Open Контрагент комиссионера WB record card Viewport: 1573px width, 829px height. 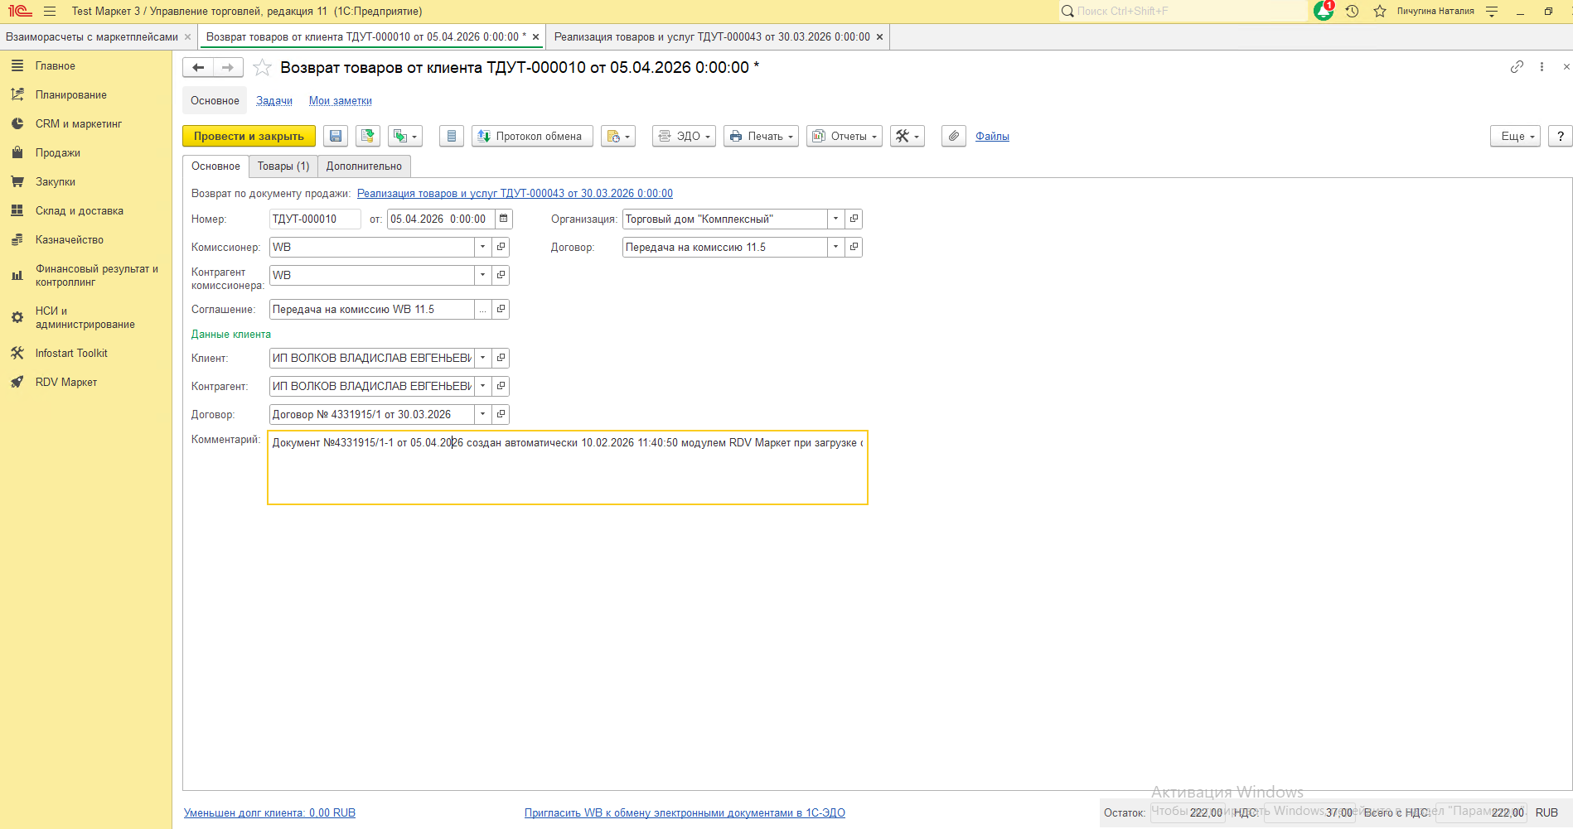[501, 275]
